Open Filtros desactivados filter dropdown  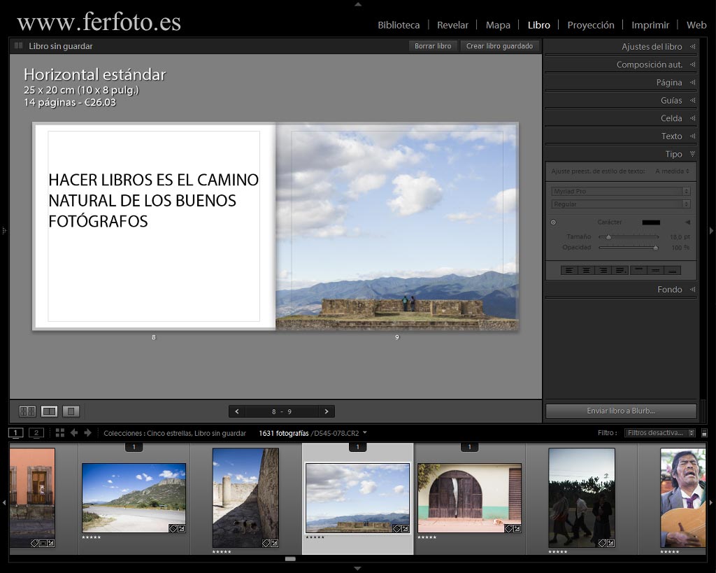(660, 432)
